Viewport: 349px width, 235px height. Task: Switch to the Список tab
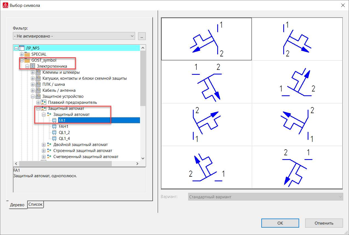36,204
